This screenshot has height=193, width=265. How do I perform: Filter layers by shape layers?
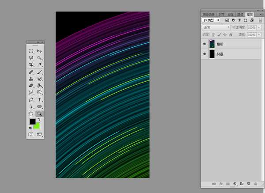click(x=246, y=20)
